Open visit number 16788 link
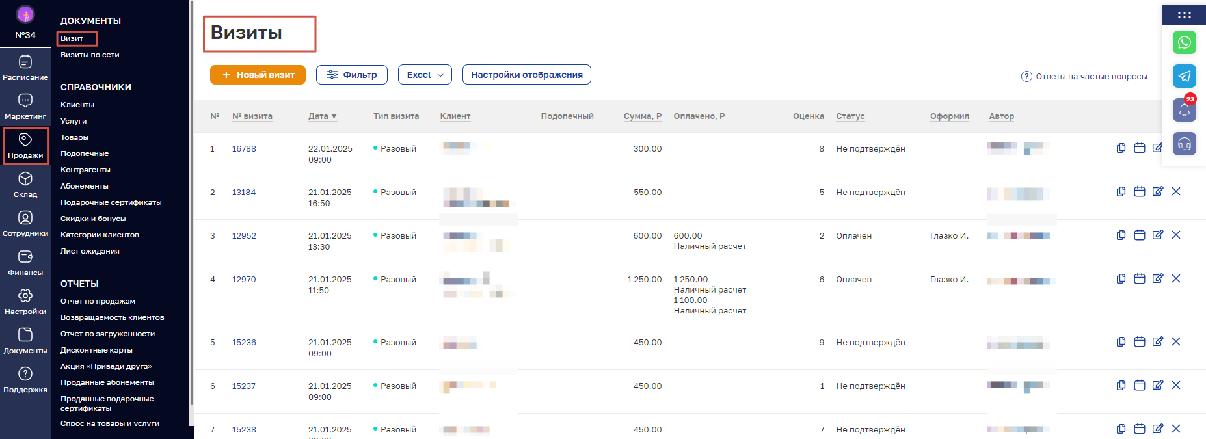This screenshot has height=439, width=1206. coord(244,149)
